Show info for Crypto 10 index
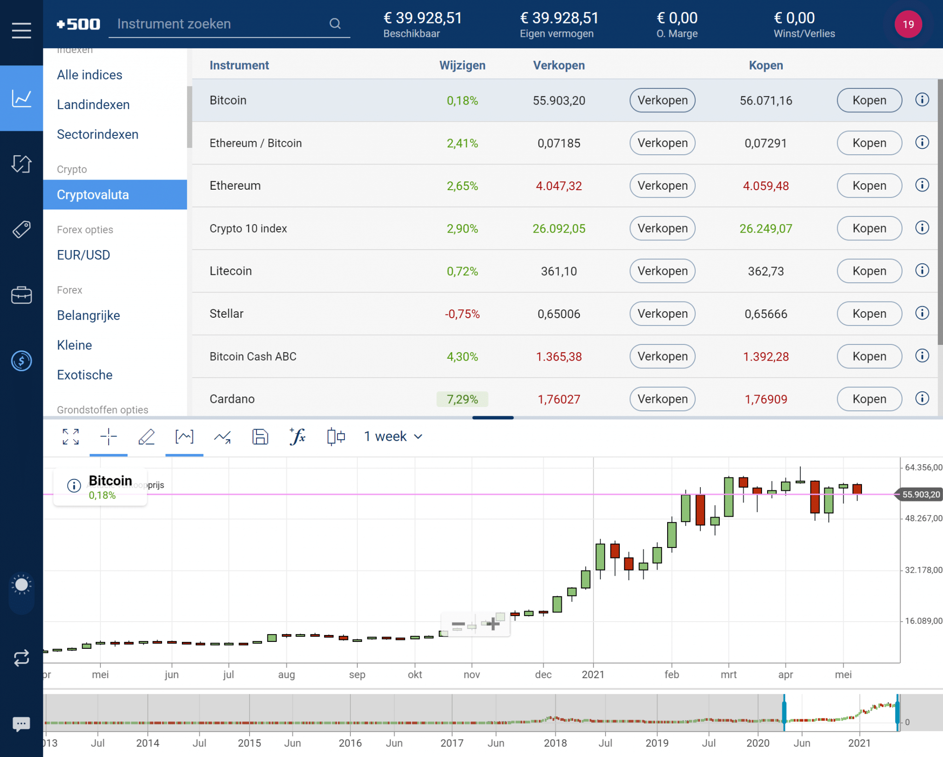 coord(922,227)
